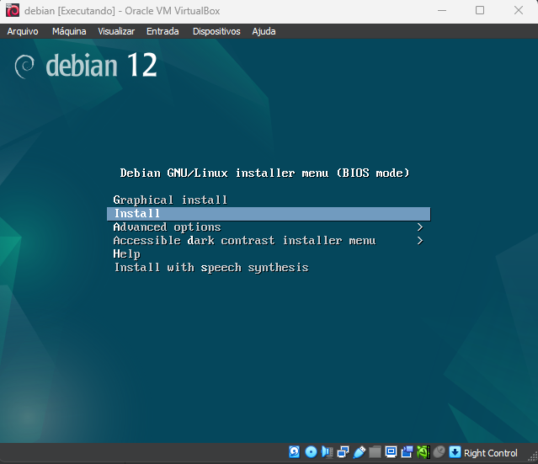Expand Accessible dark contrast submenu arrow
538x464 pixels.
tap(420, 241)
